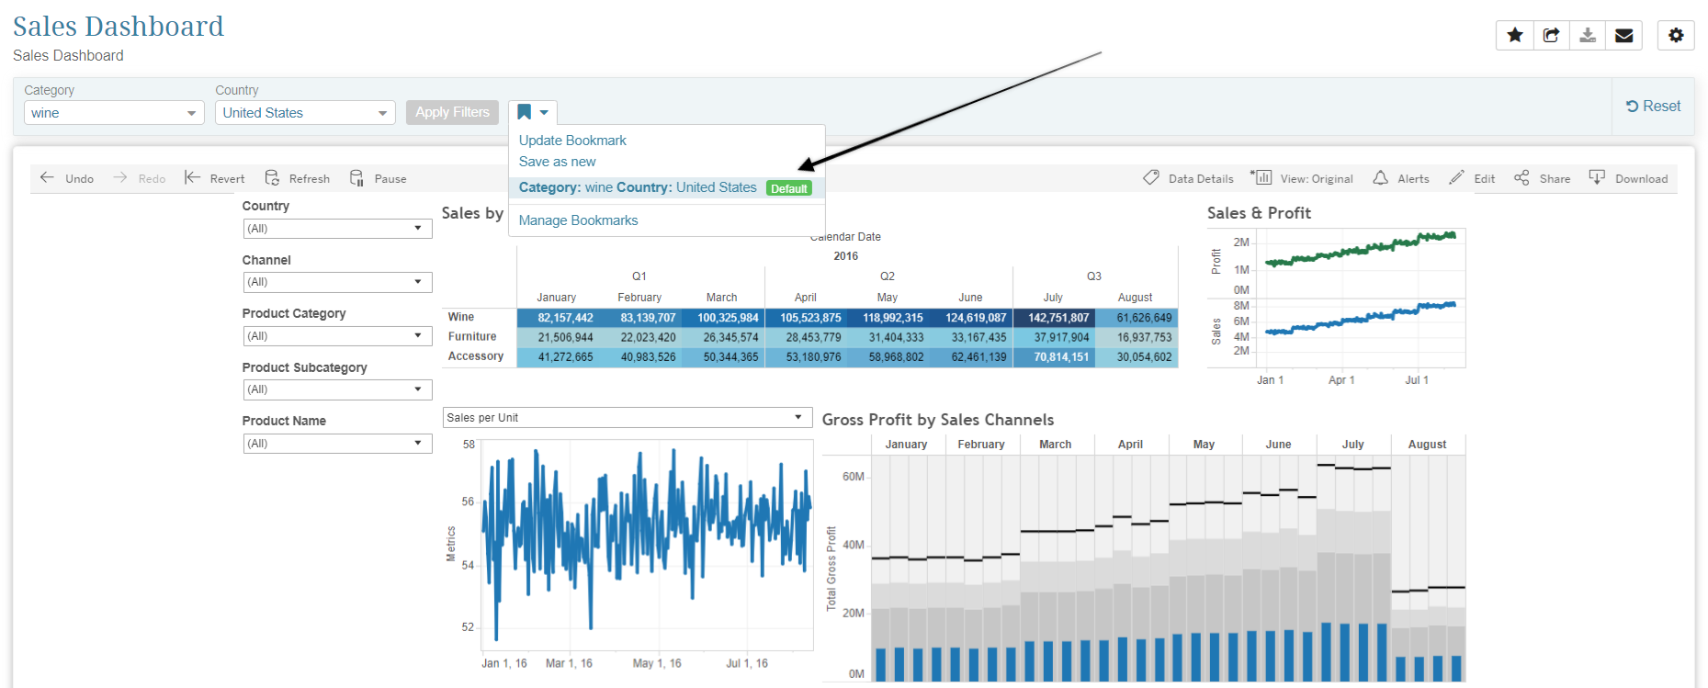Click the Wine July sales cell

[x=1054, y=318]
